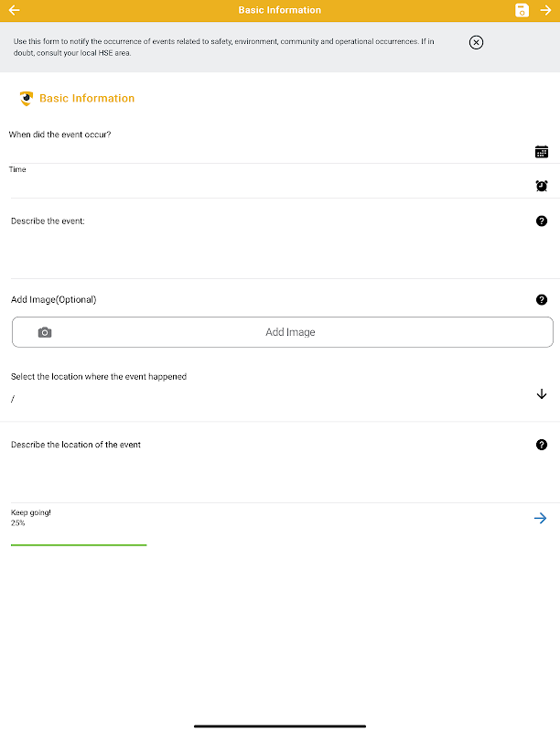Tap the camera icon to capture an image
This screenshot has height=732, width=560.
coord(45,332)
